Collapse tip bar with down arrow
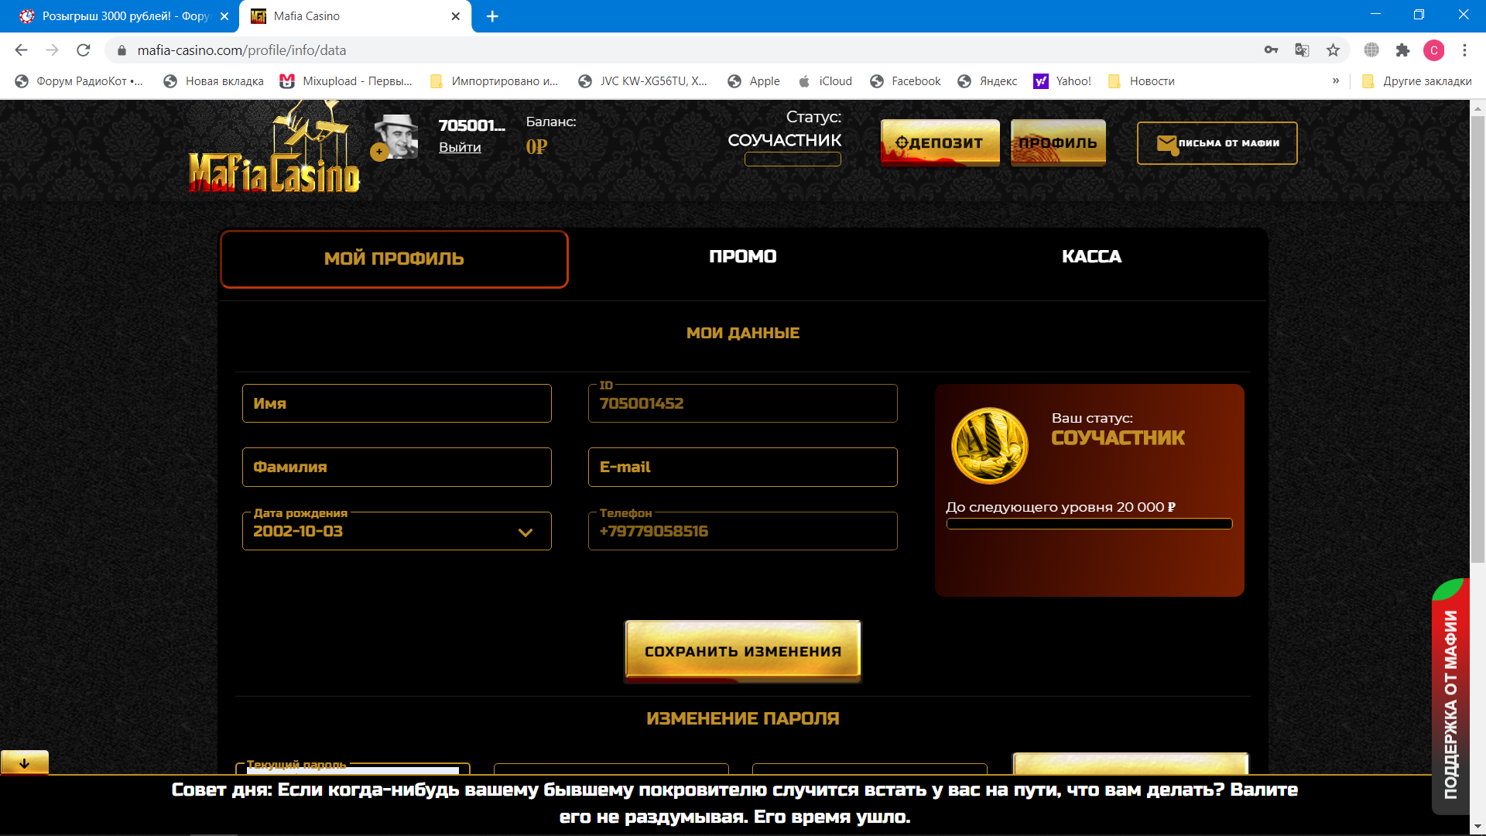The image size is (1486, 836). [x=25, y=762]
